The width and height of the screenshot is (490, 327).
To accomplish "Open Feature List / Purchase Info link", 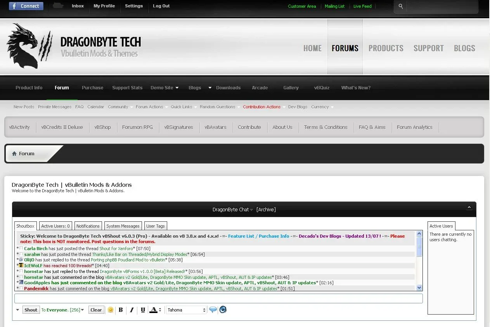I will (x=258, y=236).
